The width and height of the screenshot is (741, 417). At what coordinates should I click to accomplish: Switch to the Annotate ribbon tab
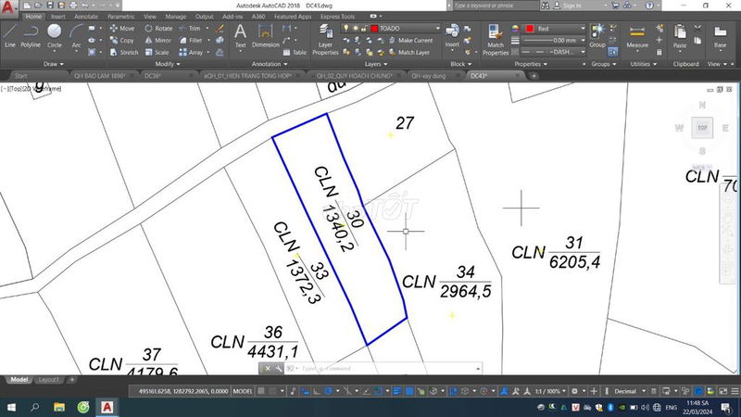pos(86,17)
